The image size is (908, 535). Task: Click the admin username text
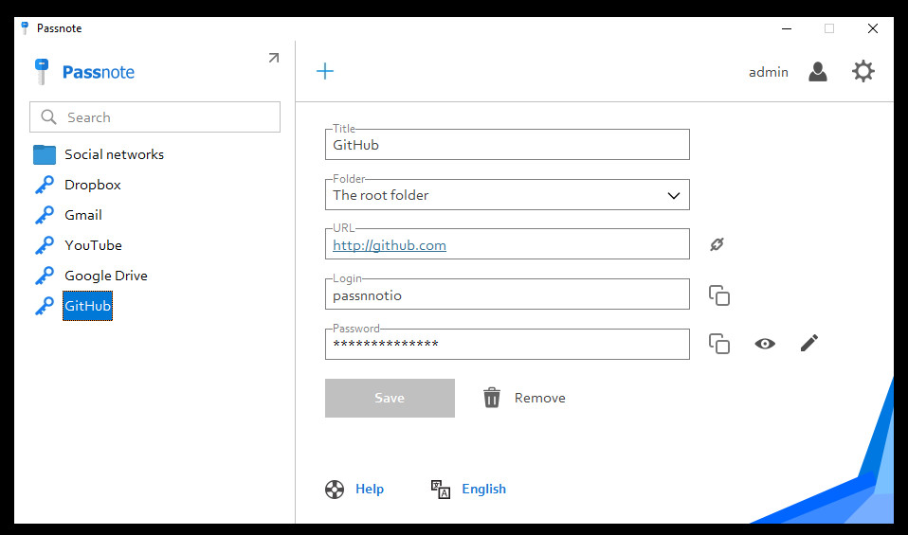point(769,72)
